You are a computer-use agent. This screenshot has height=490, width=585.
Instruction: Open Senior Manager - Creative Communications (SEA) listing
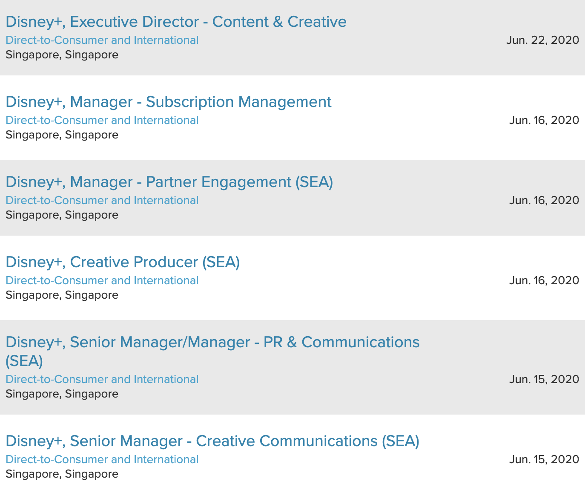[x=212, y=441]
